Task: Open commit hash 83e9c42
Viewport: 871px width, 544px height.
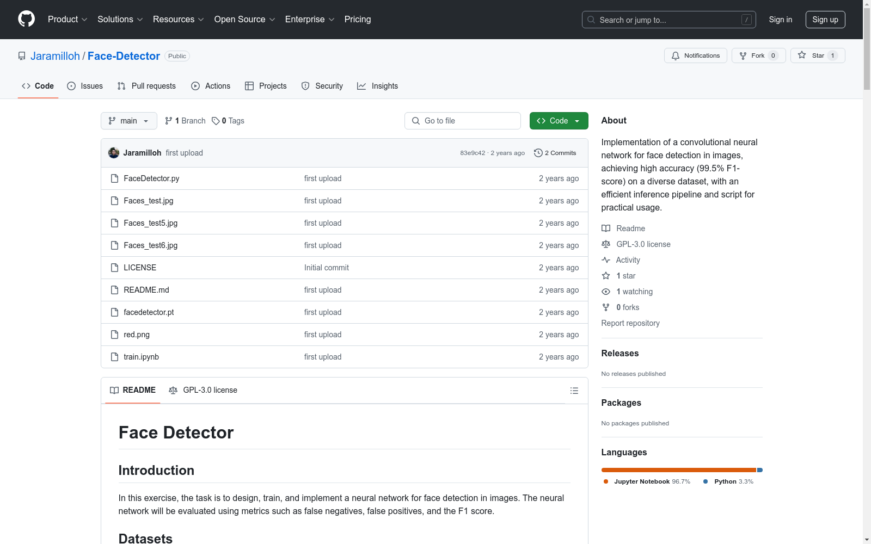Action: 473,153
